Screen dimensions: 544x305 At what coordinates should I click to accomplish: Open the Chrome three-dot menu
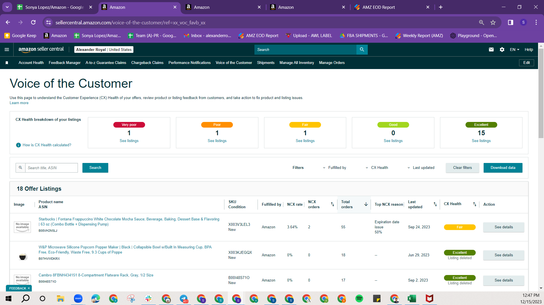coord(536,22)
